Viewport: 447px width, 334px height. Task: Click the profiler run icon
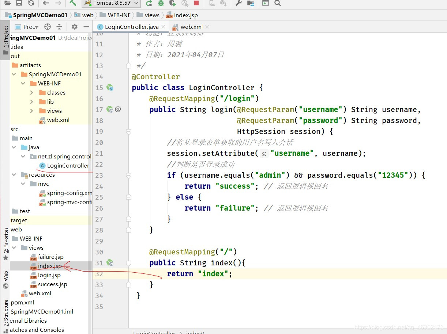185,3
